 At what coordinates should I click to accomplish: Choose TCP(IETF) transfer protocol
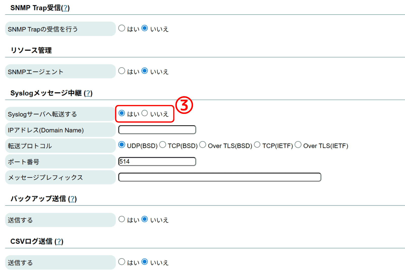pyautogui.click(x=257, y=145)
